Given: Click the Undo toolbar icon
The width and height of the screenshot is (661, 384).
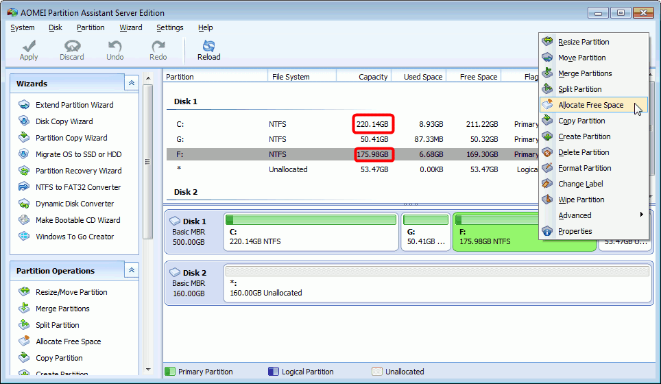Looking at the screenshot, I should click(x=115, y=46).
